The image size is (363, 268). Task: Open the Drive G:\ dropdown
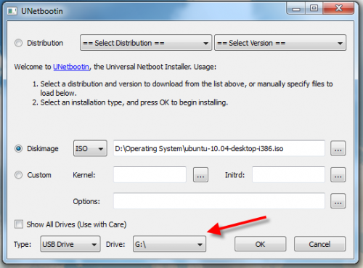coord(169,244)
